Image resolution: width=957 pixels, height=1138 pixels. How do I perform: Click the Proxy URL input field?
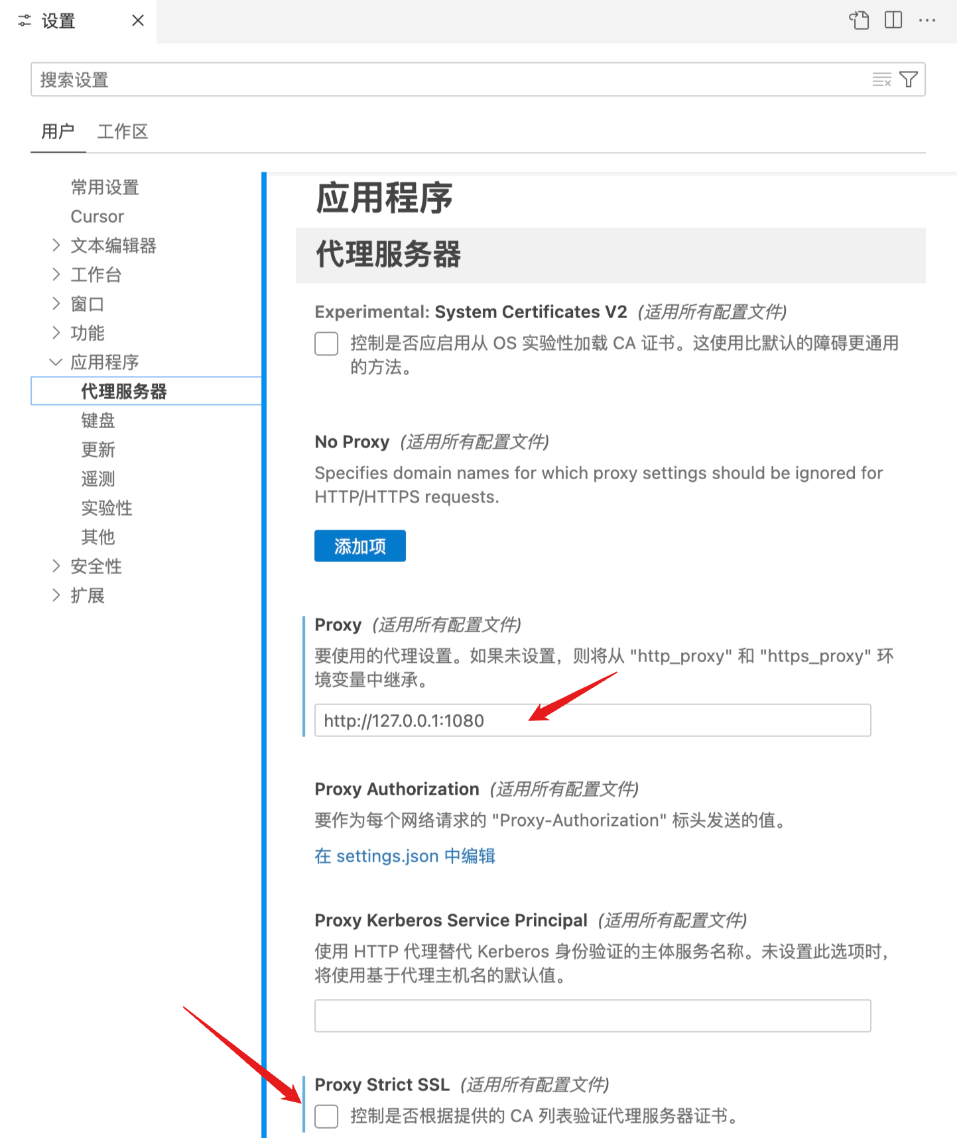(x=592, y=720)
